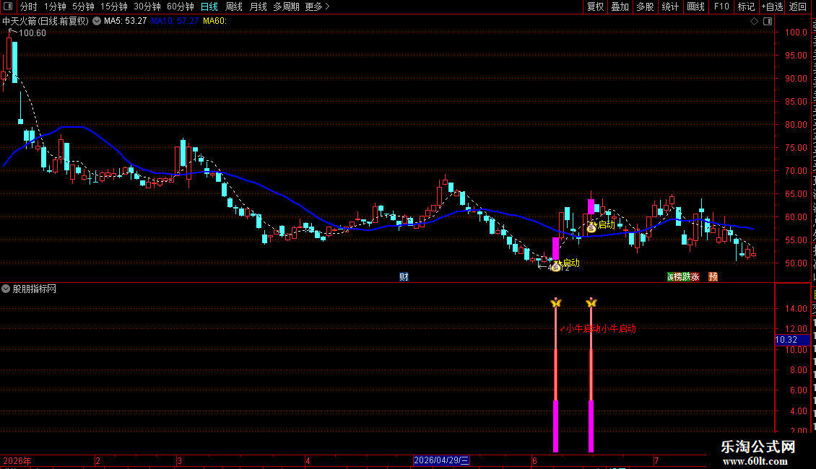Click the second butterfly signal icon
The height and width of the screenshot is (469, 816).
pos(591,302)
